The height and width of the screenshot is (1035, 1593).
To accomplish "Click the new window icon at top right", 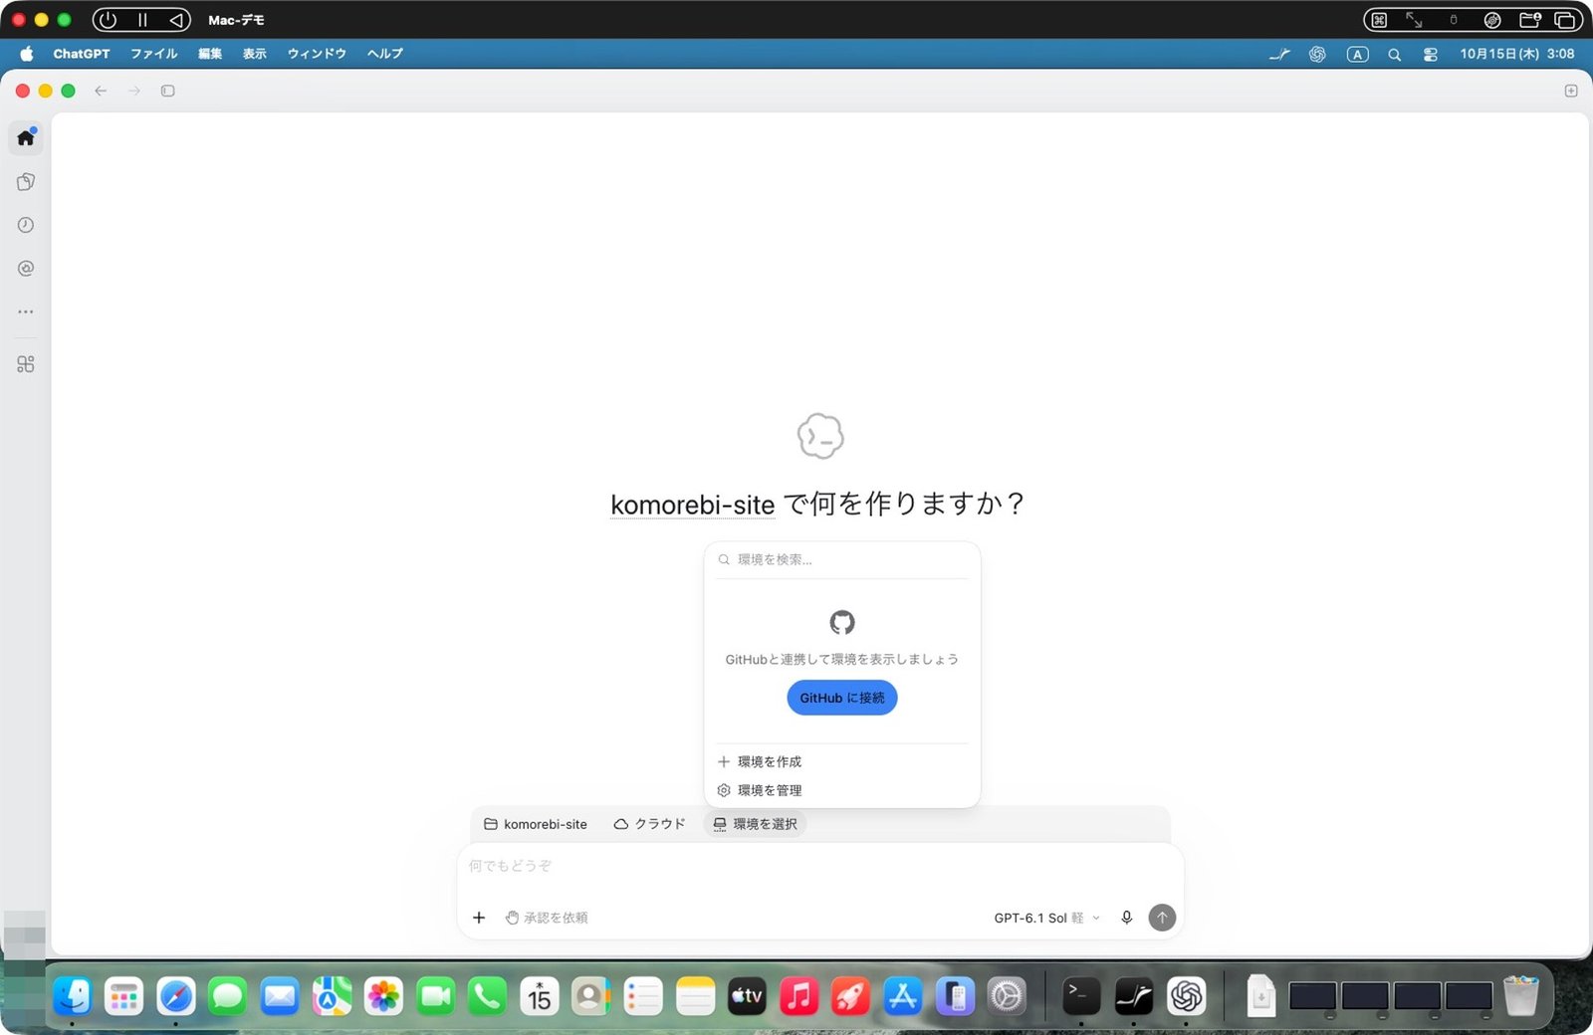I will [1571, 91].
